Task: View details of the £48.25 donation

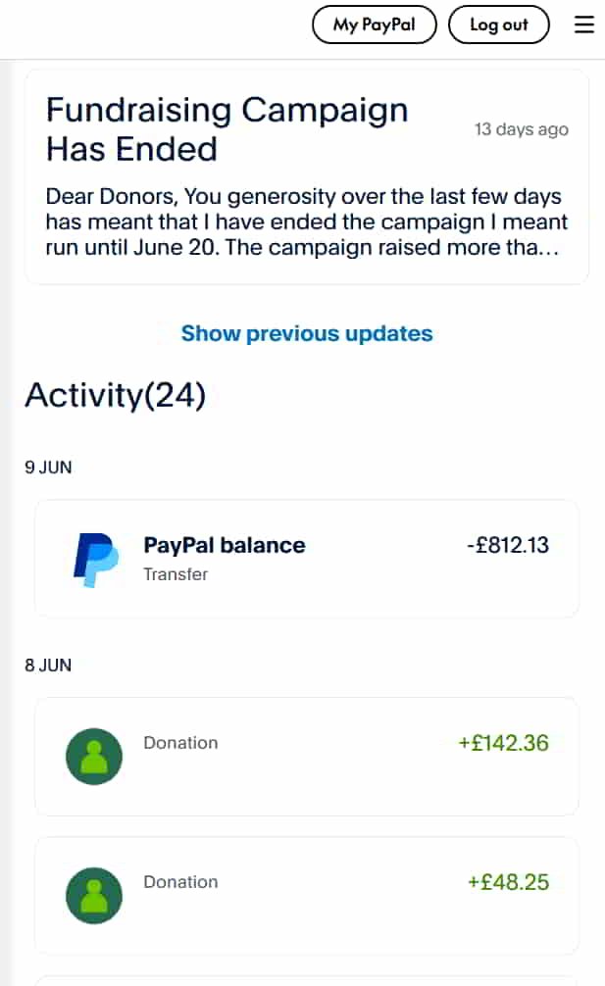Action: click(306, 896)
